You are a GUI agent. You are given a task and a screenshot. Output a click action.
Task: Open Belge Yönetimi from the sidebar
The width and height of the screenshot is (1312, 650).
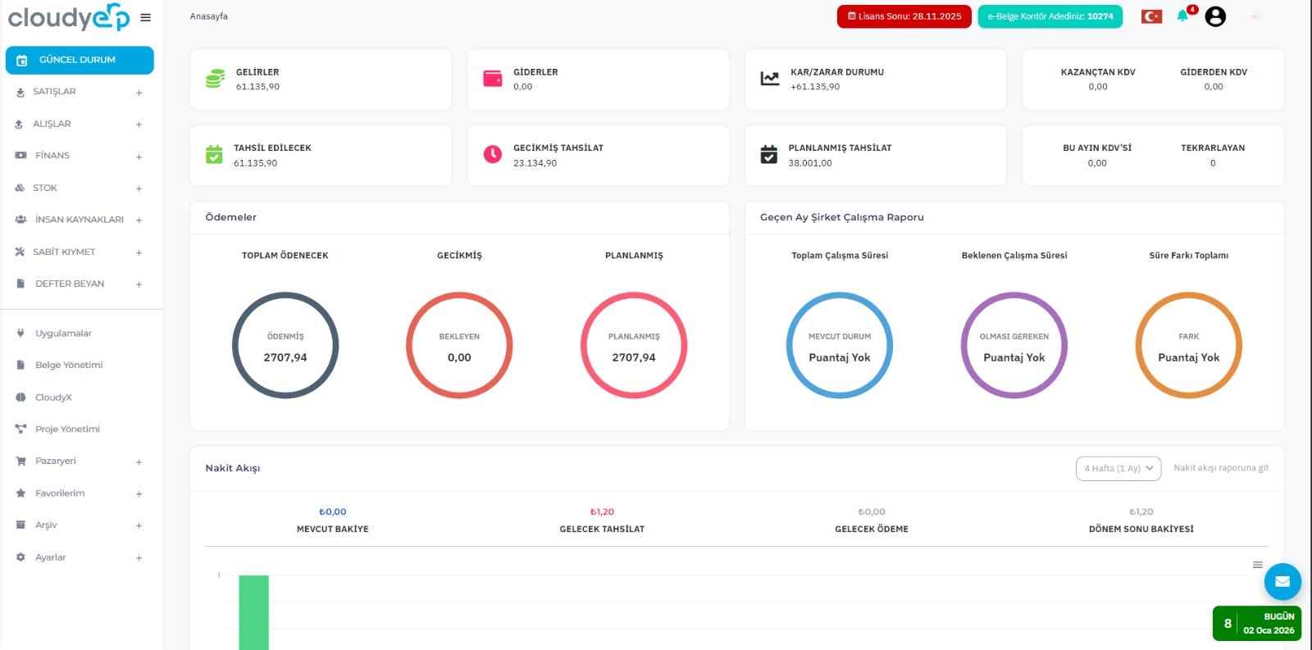[x=69, y=365]
